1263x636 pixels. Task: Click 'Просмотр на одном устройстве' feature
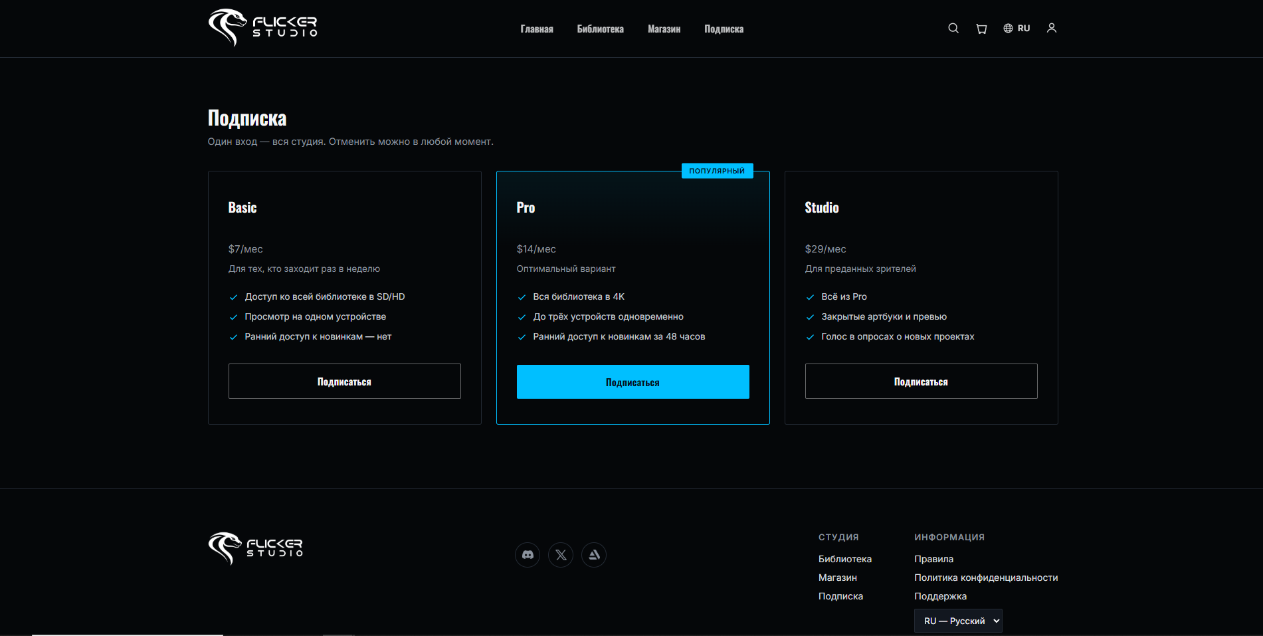click(x=316, y=317)
